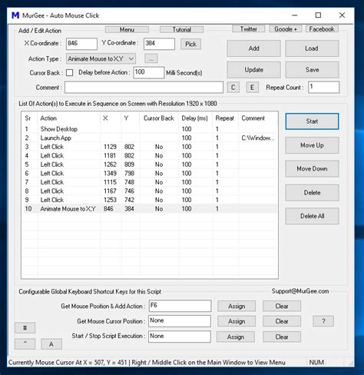This screenshot has height=375, width=364.
Task: Select the Left Click row with X 1181
Action: tap(150, 156)
